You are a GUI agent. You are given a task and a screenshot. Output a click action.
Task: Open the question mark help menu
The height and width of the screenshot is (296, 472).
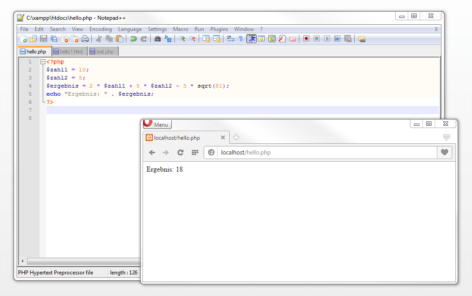click(x=261, y=29)
